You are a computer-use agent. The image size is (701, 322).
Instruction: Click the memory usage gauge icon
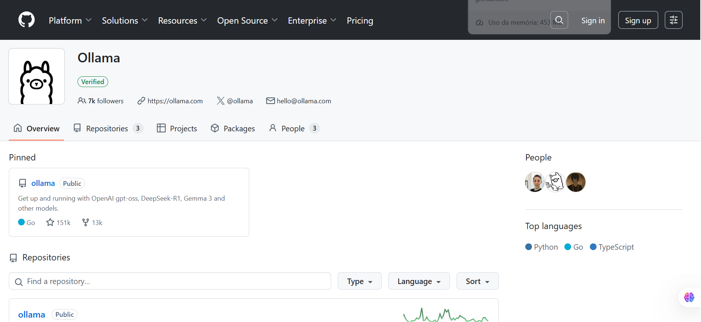click(x=480, y=22)
